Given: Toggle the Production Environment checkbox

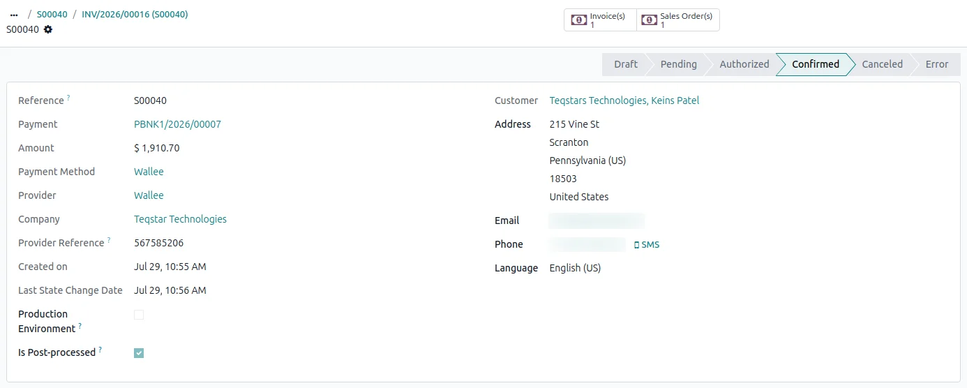Looking at the screenshot, I should pos(139,315).
